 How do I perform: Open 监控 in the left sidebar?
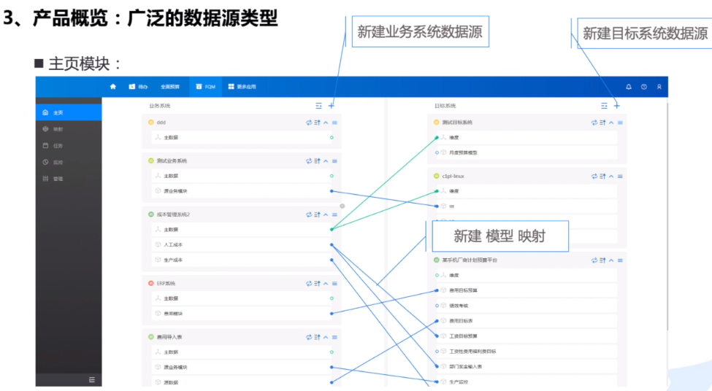coord(69,162)
